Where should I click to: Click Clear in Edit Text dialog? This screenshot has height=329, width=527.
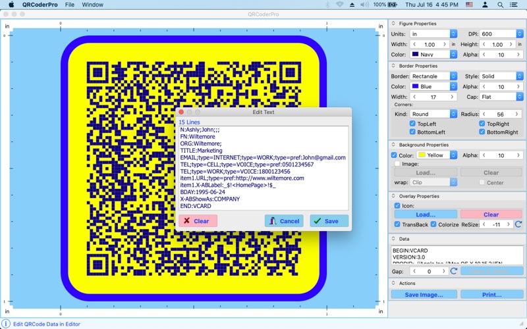click(x=198, y=221)
